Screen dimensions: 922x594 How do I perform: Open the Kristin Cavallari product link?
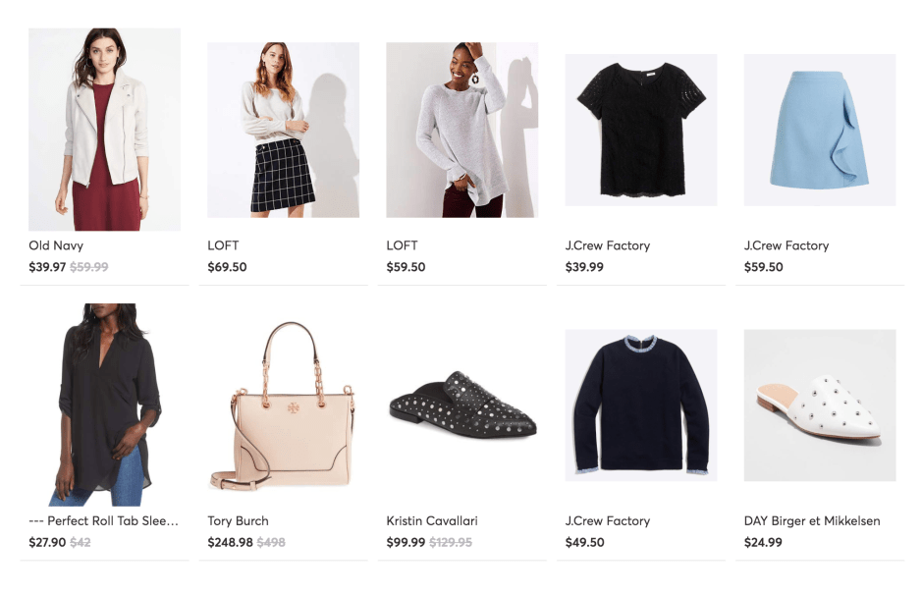[432, 520]
